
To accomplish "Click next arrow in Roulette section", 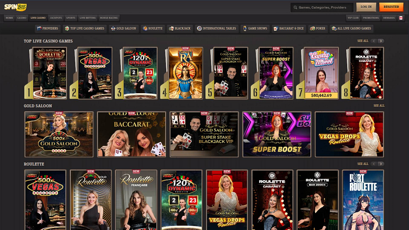I will pos(381,164).
